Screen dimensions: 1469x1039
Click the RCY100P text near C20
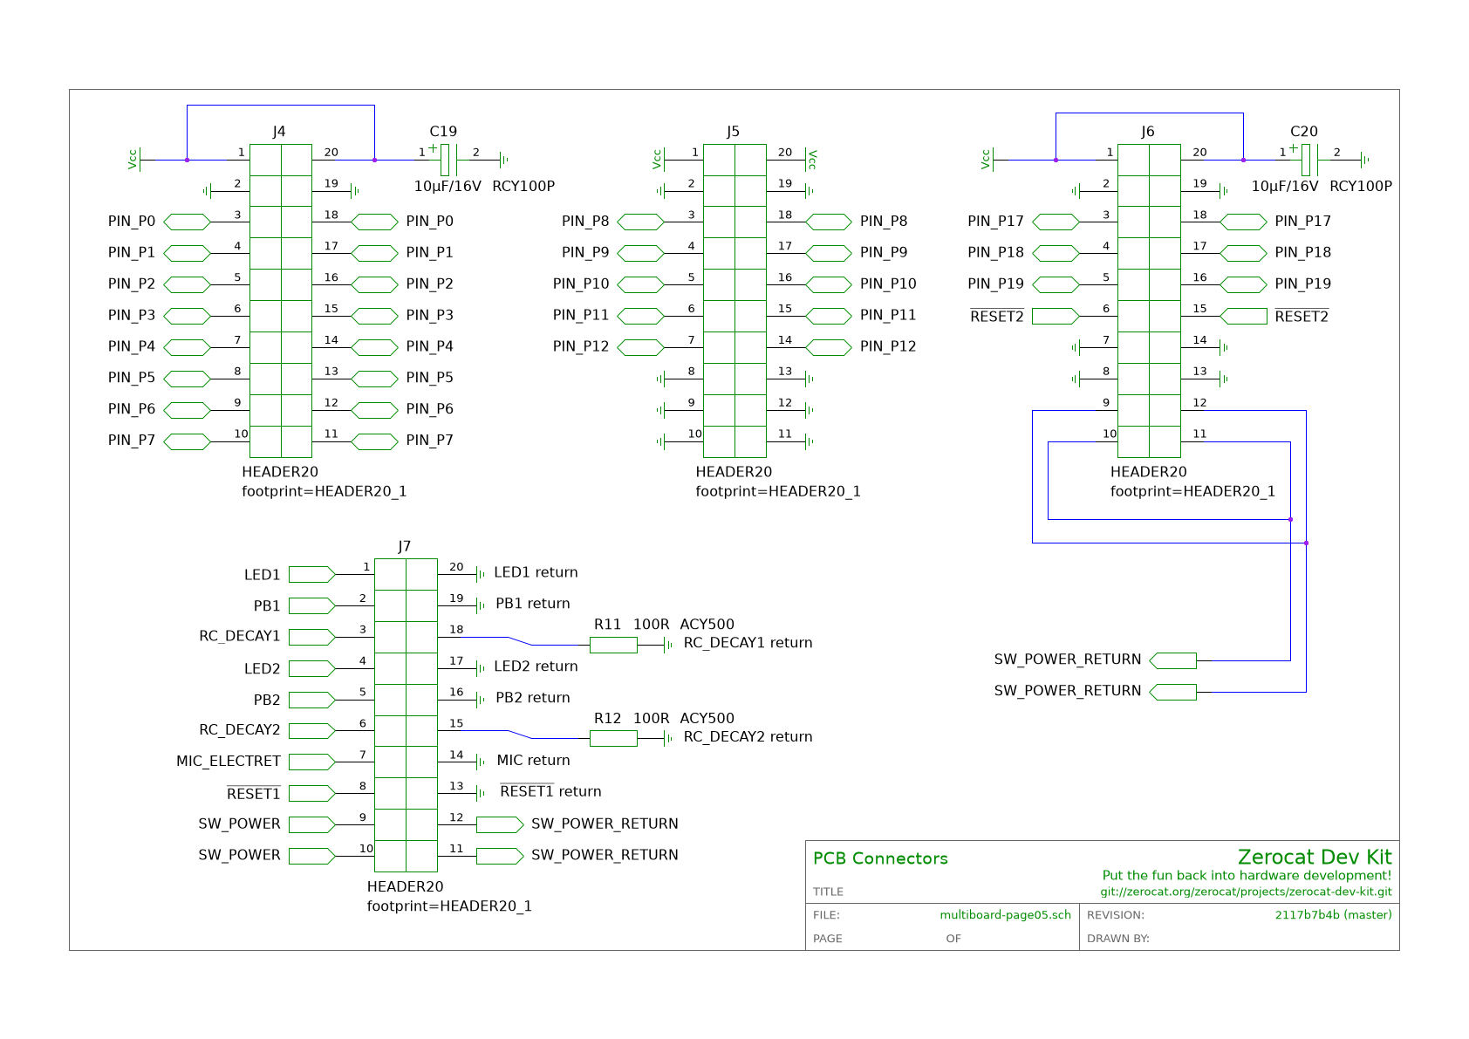(1361, 187)
